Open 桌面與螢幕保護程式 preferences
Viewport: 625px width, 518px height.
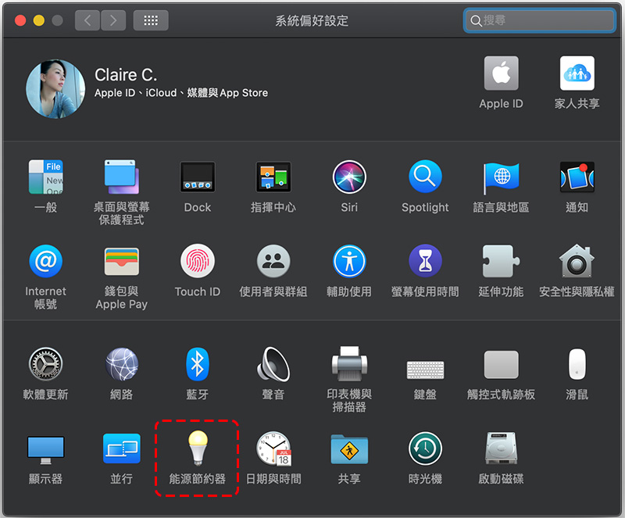122,177
